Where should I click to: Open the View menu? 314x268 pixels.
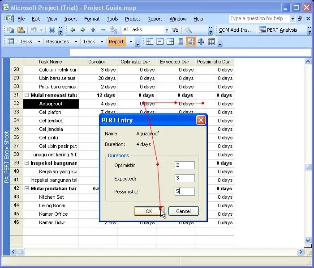click(52, 19)
